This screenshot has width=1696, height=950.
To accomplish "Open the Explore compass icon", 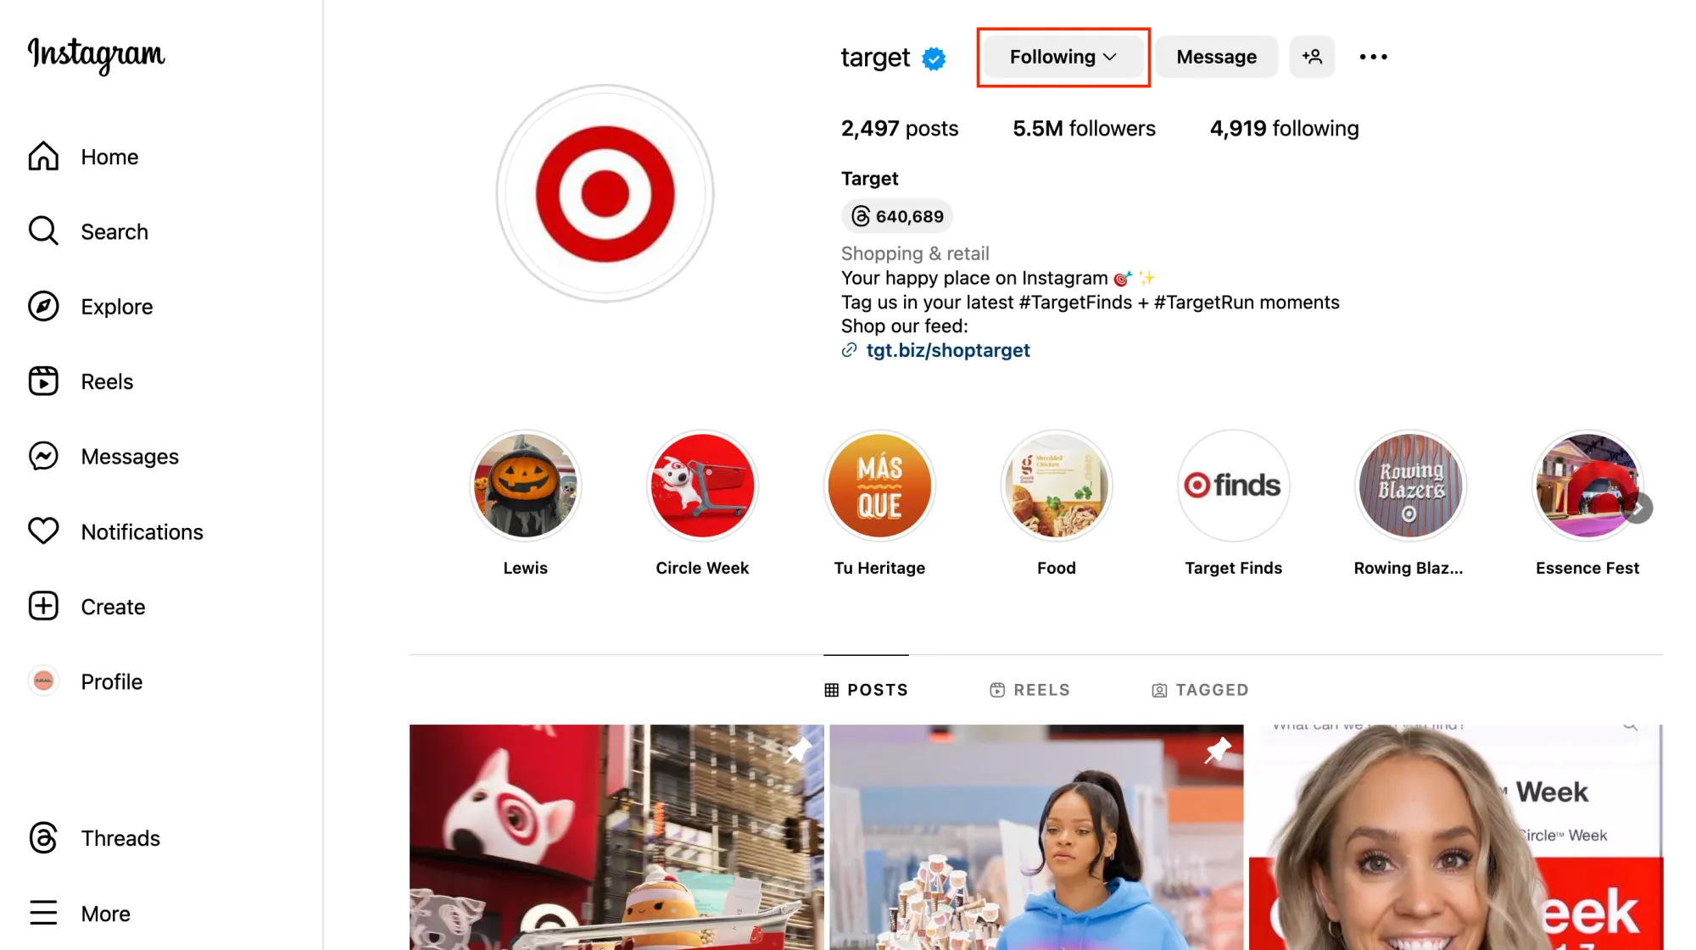I will [x=43, y=307].
